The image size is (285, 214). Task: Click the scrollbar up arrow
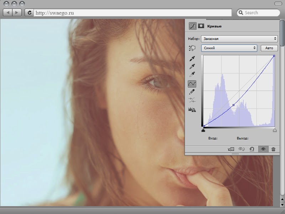pos(283,199)
